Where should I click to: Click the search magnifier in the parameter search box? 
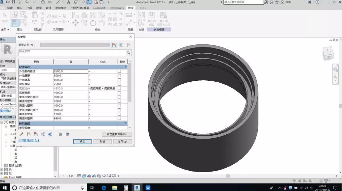pos(129,53)
